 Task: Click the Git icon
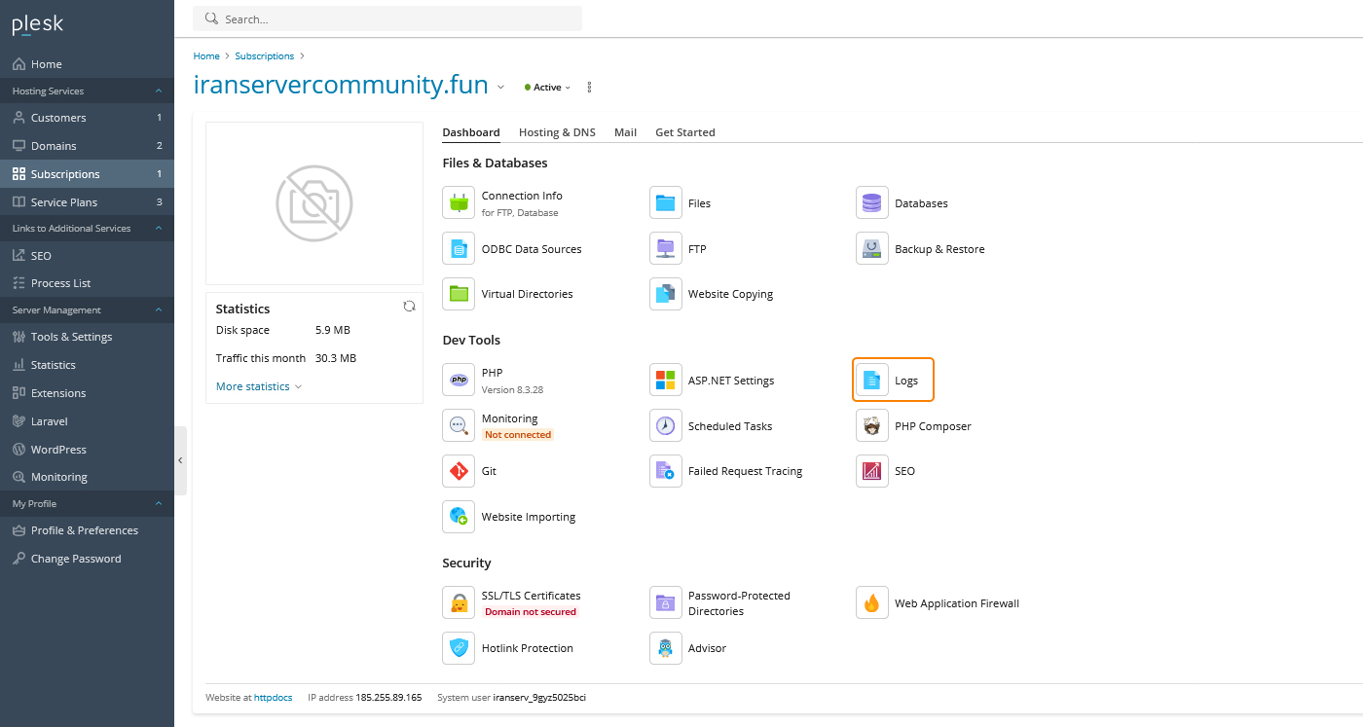click(459, 471)
